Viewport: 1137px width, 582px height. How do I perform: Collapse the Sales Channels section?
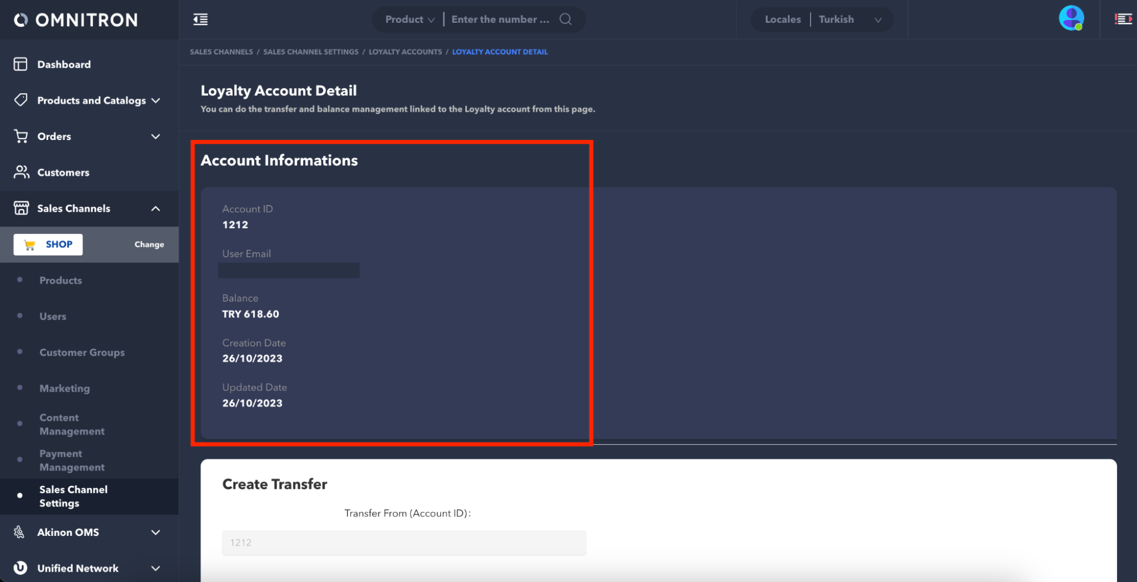[x=155, y=209]
